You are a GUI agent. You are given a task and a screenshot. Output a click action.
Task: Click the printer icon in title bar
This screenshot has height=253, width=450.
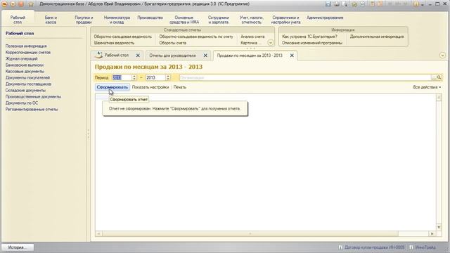click(x=336, y=4)
